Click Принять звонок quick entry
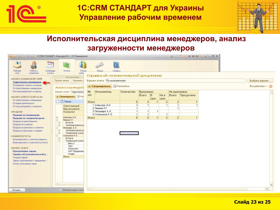280x210 pixels. 62,81
